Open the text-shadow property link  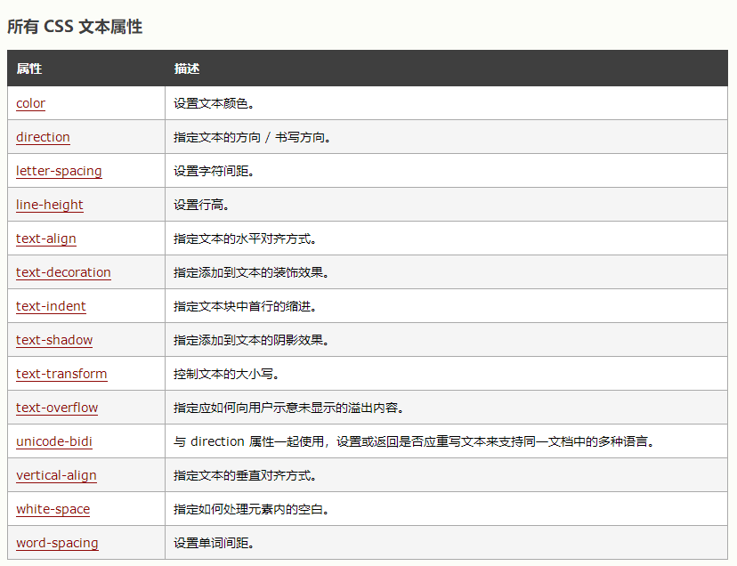tap(53, 340)
